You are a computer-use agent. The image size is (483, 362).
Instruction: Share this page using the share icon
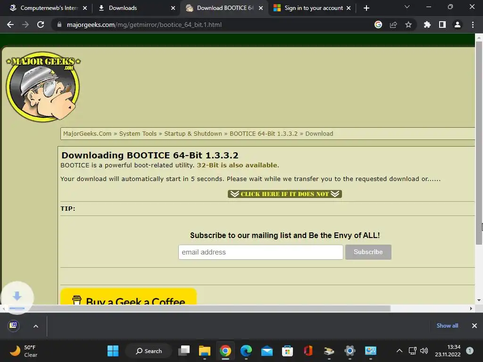tap(393, 25)
